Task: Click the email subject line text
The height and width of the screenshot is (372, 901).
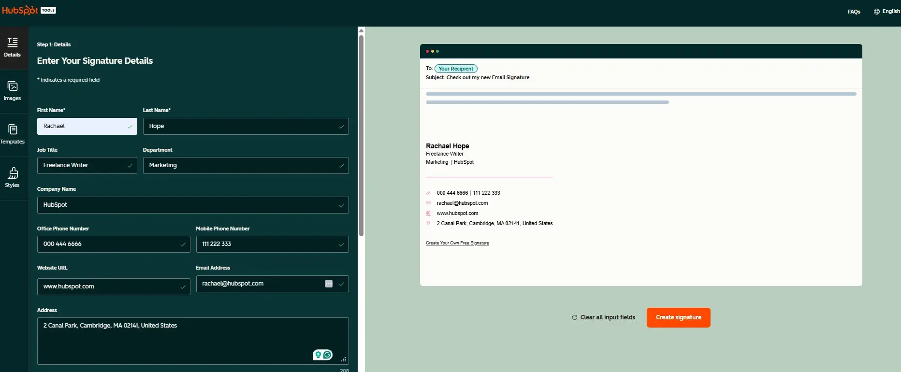Action: tap(478, 77)
